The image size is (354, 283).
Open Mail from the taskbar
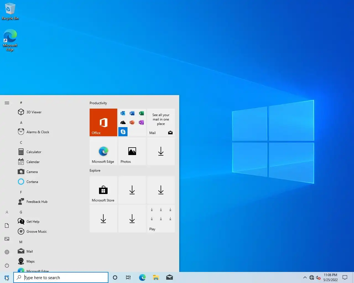click(x=170, y=277)
